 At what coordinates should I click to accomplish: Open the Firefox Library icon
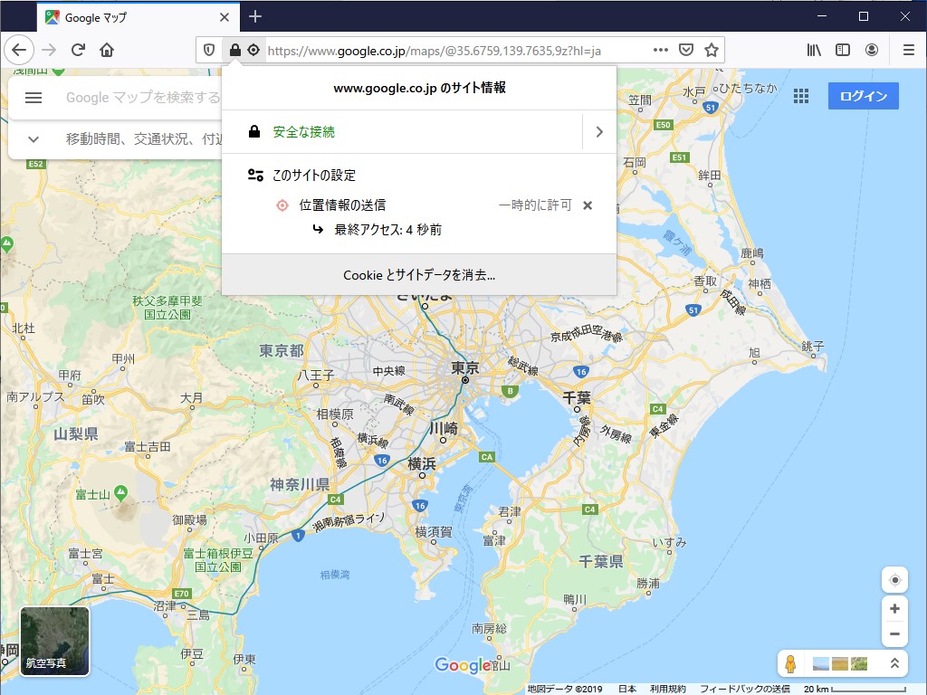(x=812, y=50)
